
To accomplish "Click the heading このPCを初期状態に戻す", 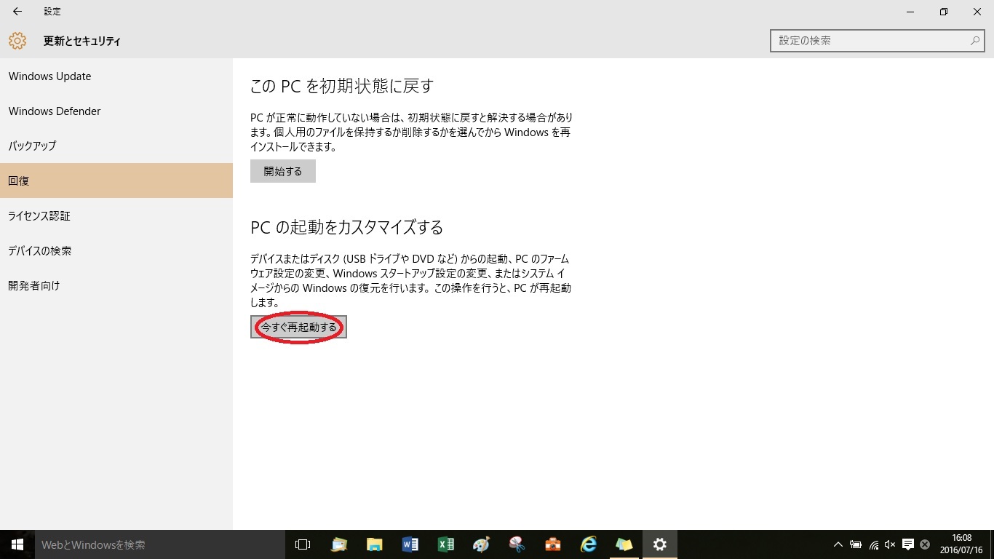I will tap(342, 86).
